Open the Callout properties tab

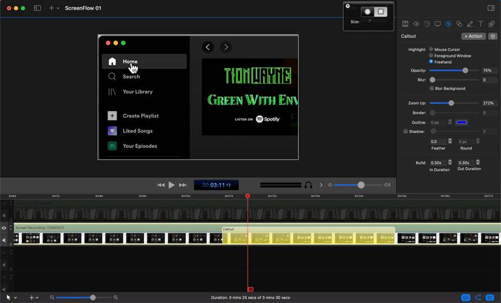coord(448,24)
